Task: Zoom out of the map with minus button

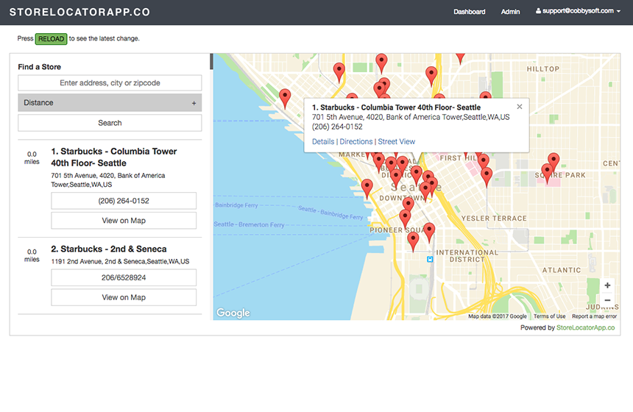Action: click(607, 300)
